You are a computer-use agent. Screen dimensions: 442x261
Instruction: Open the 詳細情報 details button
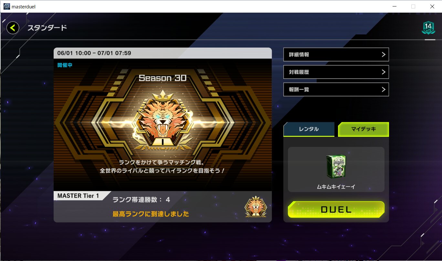(336, 55)
